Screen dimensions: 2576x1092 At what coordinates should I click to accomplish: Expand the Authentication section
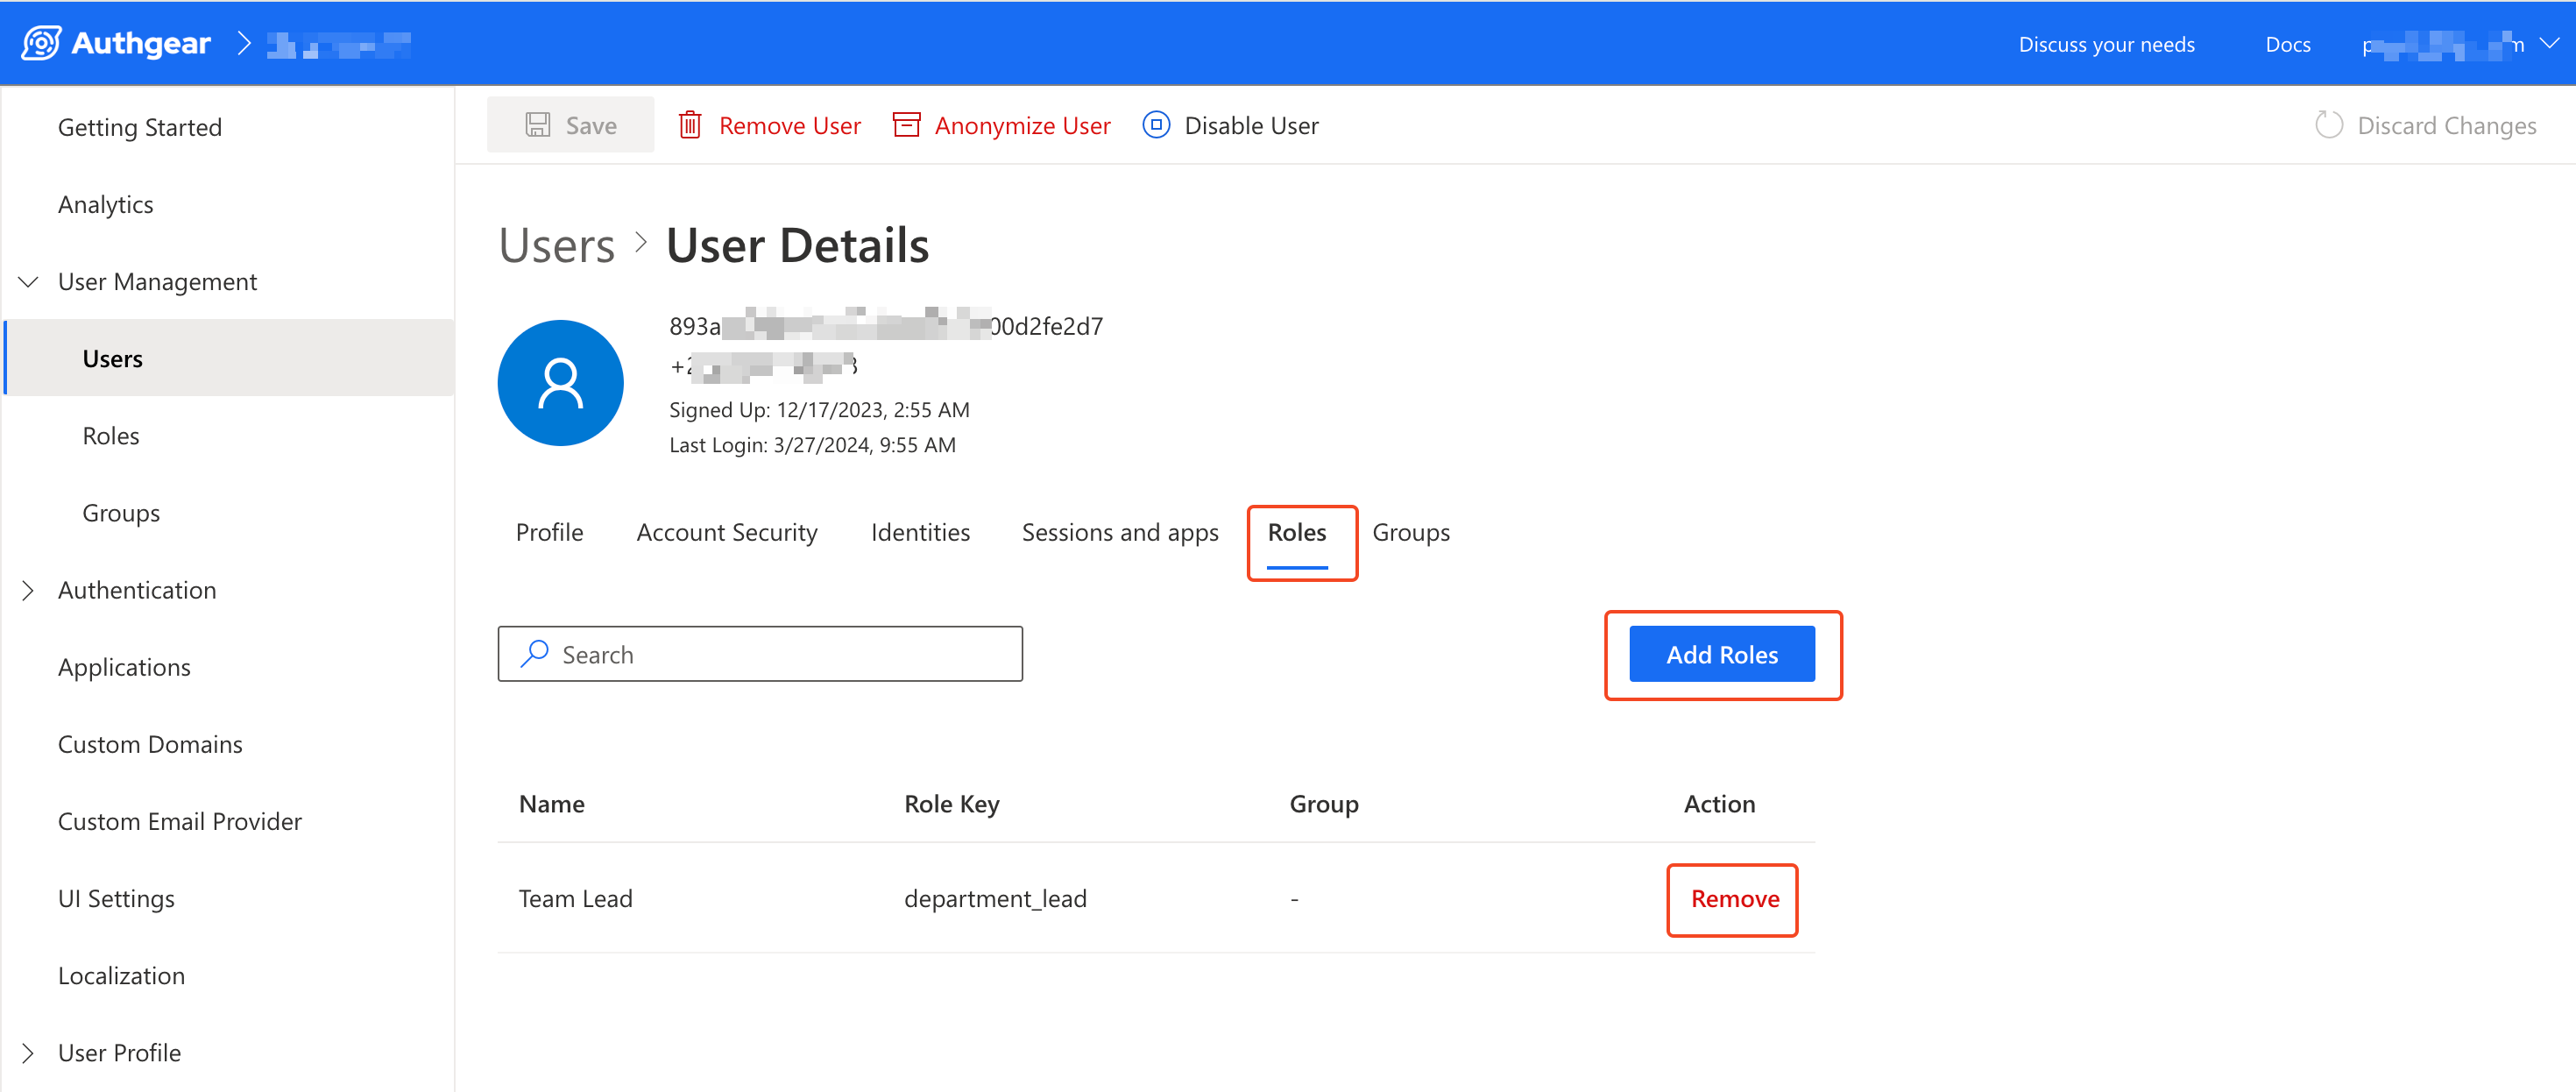(x=29, y=590)
